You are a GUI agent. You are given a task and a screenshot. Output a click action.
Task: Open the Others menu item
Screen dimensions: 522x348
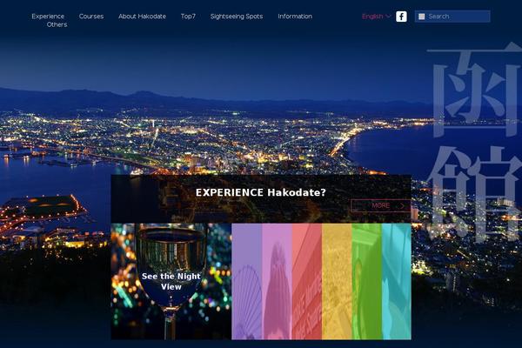click(x=57, y=24)
